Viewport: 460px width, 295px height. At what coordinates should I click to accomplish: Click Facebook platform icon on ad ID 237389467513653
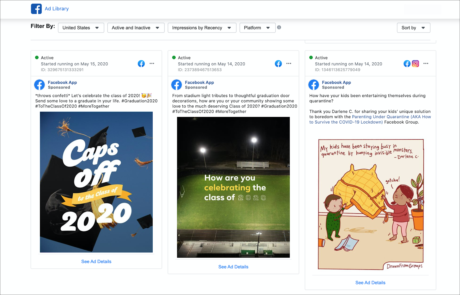(278, 64)
